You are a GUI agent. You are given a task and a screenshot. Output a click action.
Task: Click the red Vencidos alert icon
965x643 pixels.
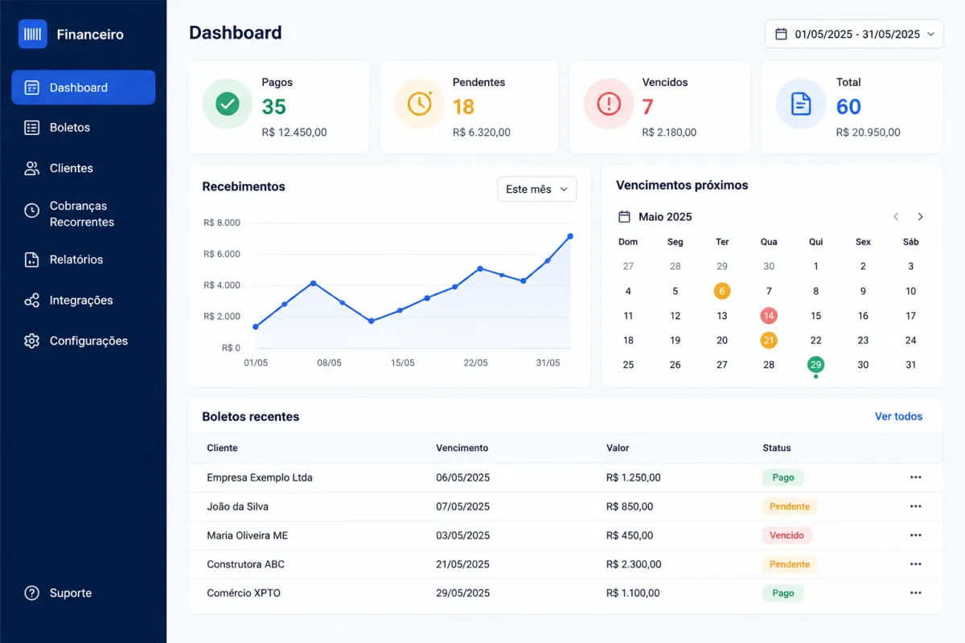(609, 104)
